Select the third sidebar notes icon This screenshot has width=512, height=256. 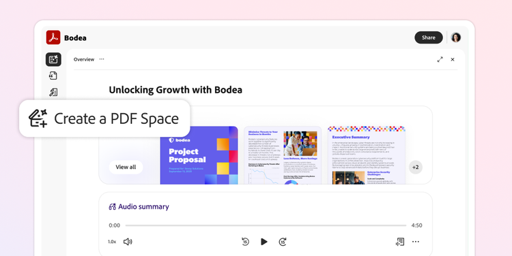53,92
